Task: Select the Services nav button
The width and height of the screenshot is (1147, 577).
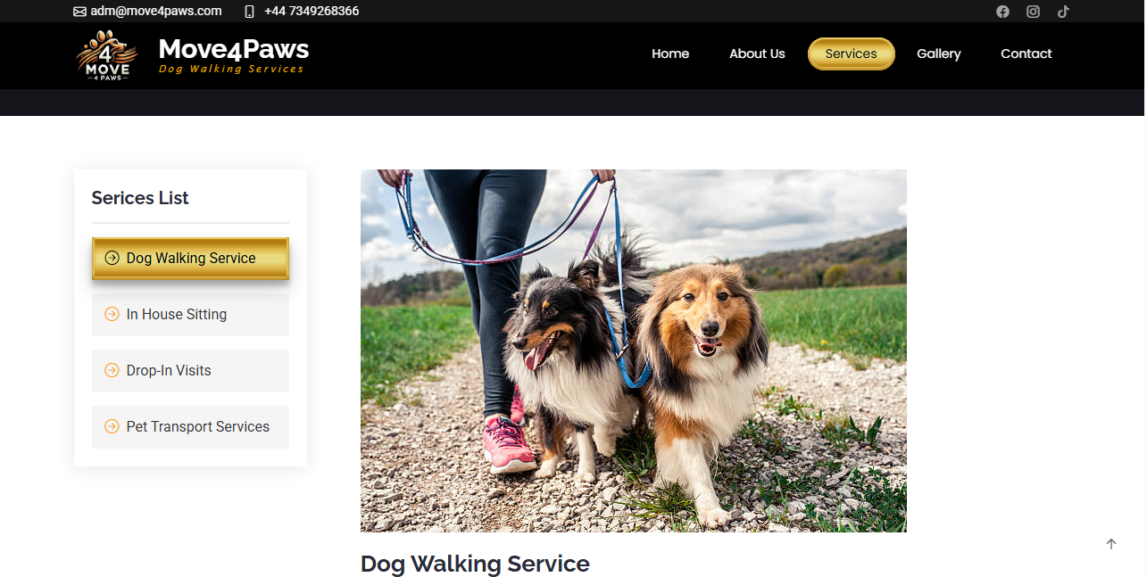Action: (852, 54)
